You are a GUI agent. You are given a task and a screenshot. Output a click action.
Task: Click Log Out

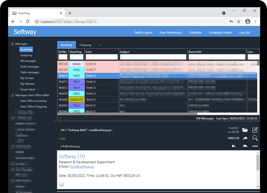click(245, 33)
